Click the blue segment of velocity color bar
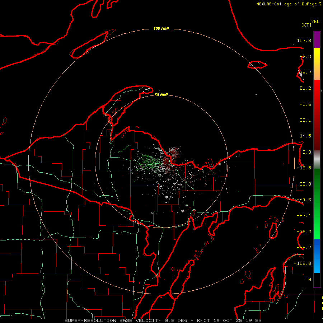 pyautogui.click(x=317, y=256)
